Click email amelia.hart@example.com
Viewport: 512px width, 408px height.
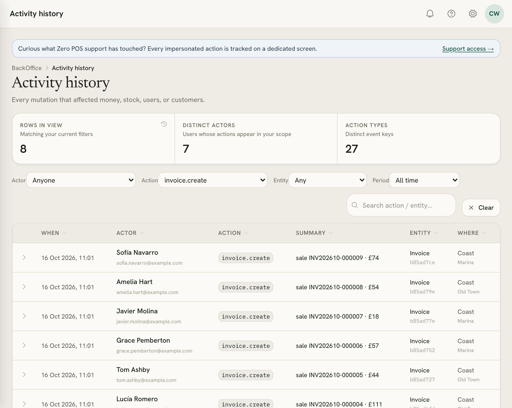tap(147, 292)
